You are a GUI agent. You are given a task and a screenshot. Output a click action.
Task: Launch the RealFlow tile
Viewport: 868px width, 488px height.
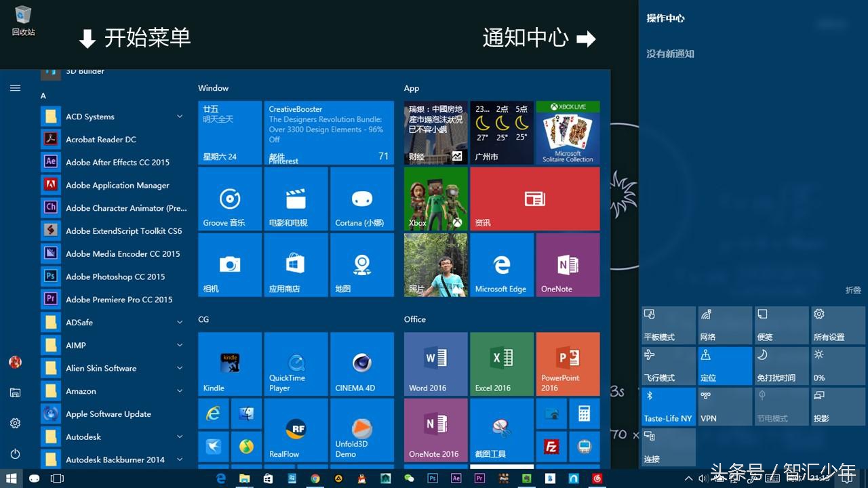(x=296, y=430)
